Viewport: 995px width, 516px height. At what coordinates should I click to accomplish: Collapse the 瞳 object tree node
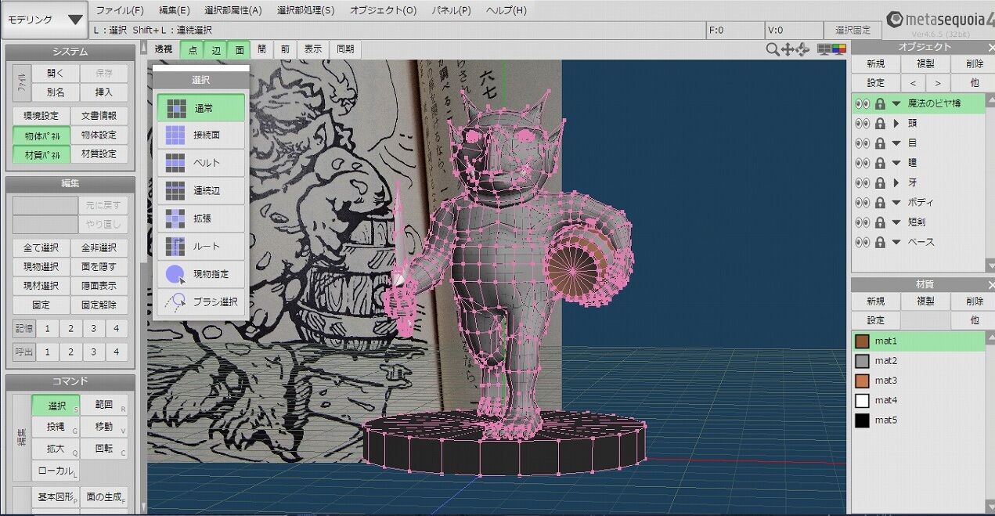(x=896, y=163)
